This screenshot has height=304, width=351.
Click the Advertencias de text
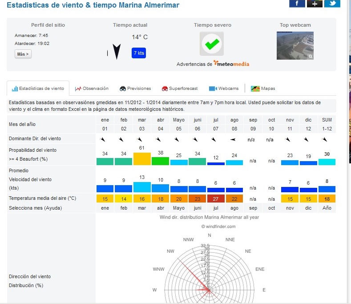pyautogui.click(x=194, y=64)
